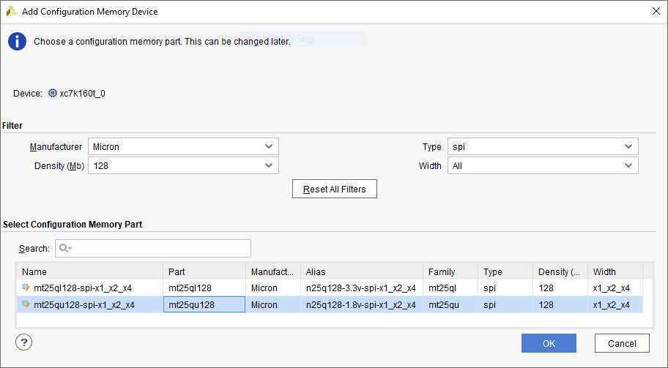Click the blue information icon
Image resolution: width=668 pixels, height=368 pixels.
pyautogui.click(x=17, y=42)
